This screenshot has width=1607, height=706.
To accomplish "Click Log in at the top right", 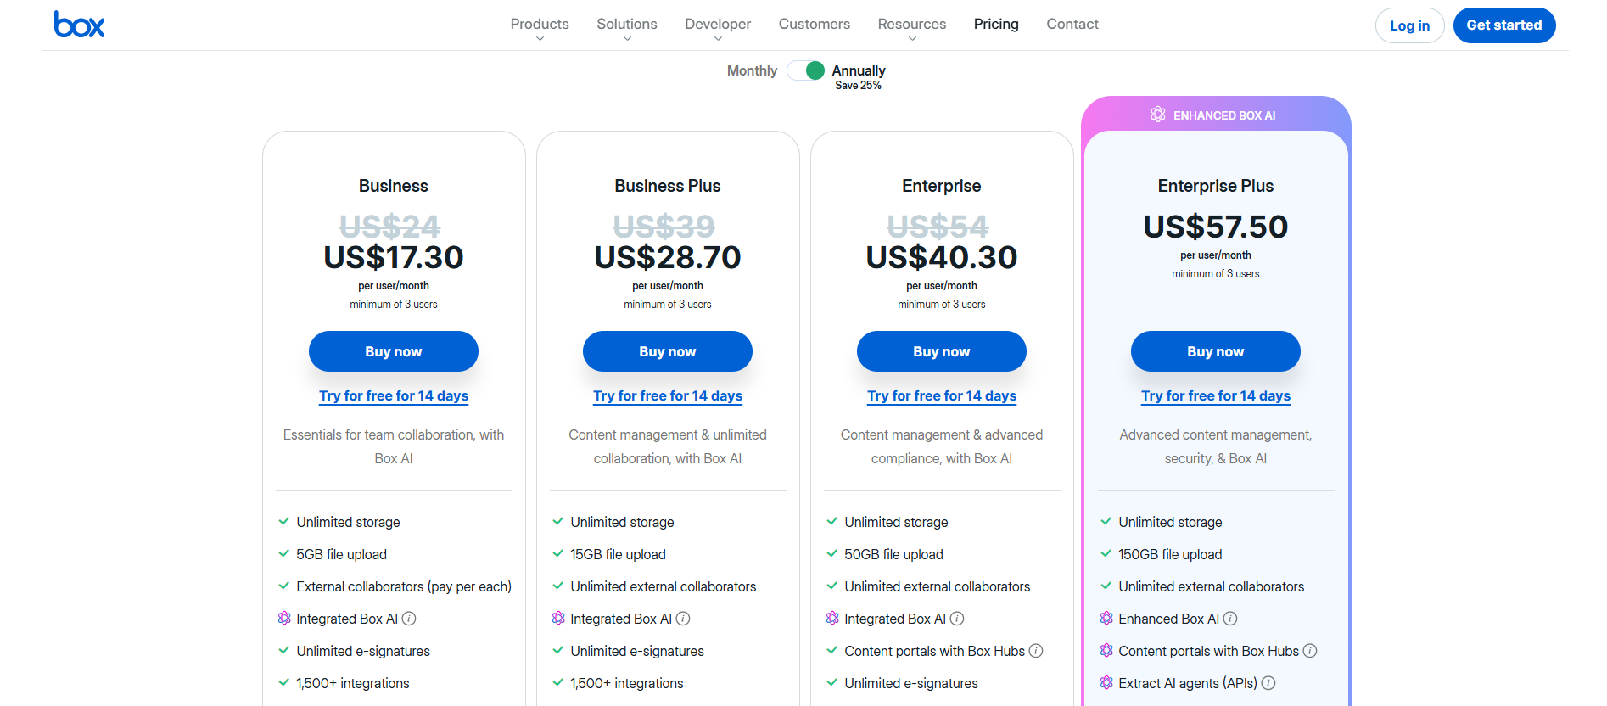I will [x=1409, y=25].
